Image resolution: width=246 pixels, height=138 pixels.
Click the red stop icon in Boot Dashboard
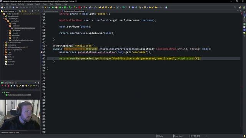point(8,86)
